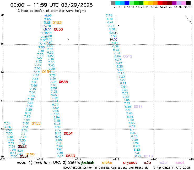
Task: Click the orange 0155 altika time label
Action: coord(36,123)
